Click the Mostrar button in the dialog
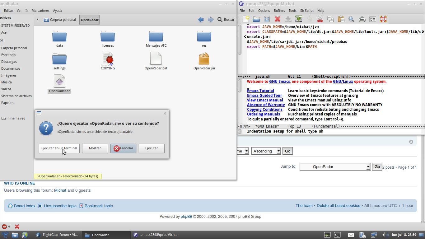This screenshot has height=239, width=425. pyautogui.click(x=95, y=148)
